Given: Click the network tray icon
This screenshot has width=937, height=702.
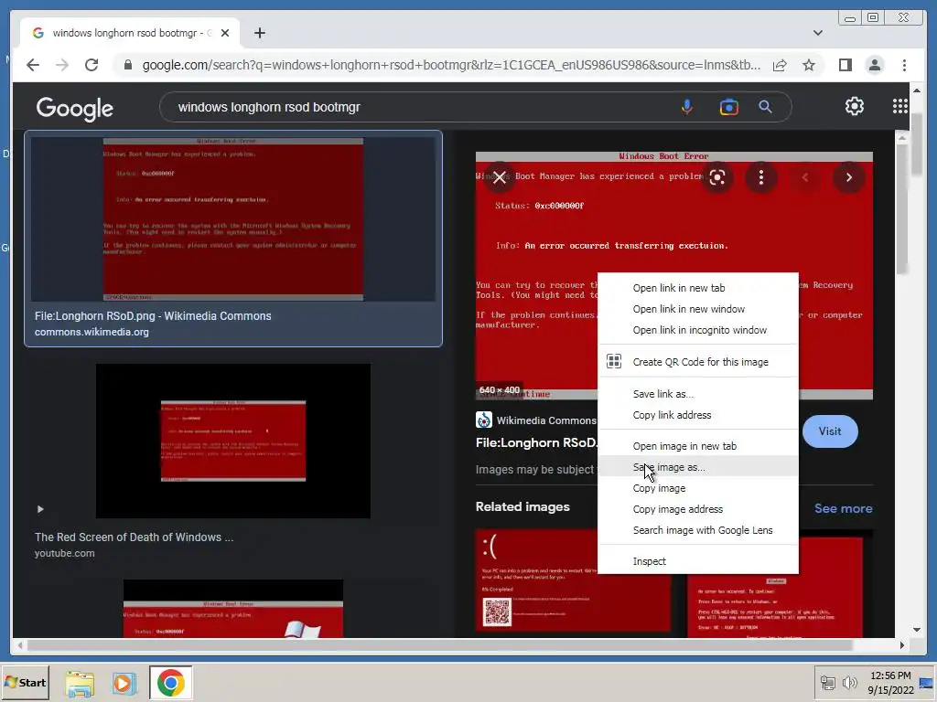Looking at the screenshot, I should click(x=827, y=683).
